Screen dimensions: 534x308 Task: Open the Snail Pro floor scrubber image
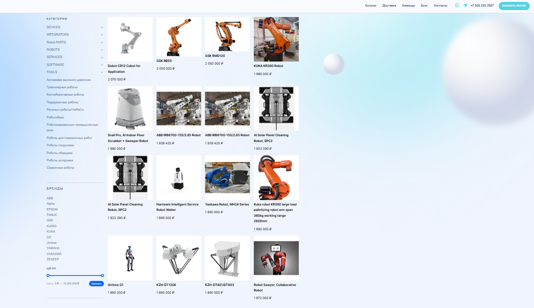(130, 108)
